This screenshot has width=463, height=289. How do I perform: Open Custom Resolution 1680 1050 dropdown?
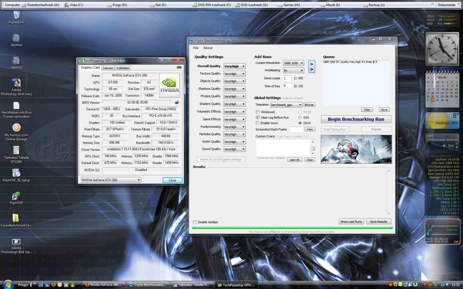click(294, 63)
